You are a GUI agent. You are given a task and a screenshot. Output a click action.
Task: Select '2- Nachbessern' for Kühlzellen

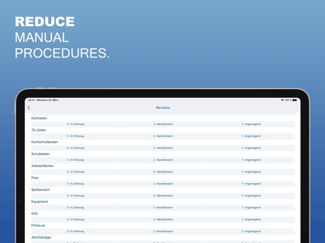tap(163, 124)
